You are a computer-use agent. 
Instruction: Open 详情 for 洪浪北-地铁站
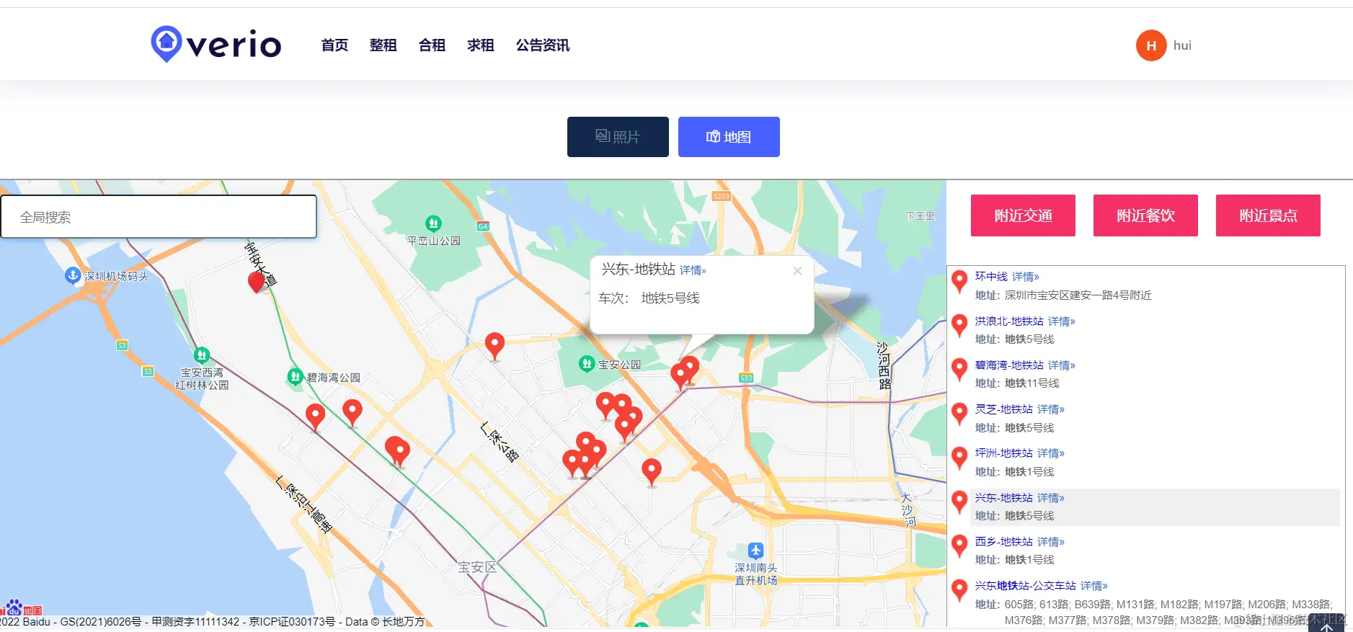(x=1061, y=321)
